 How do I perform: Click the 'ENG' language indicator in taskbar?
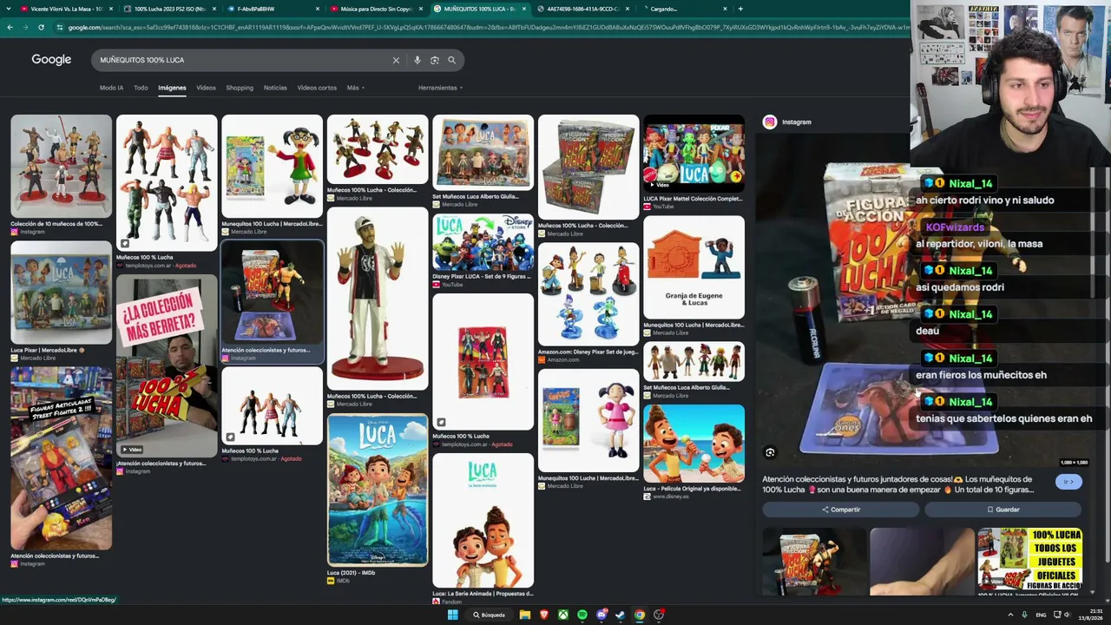(1042, 615)
